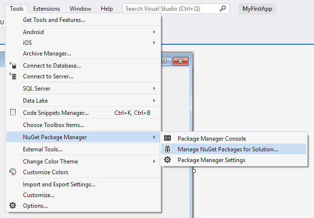Click the search magnifier icon

coord(222,9)
